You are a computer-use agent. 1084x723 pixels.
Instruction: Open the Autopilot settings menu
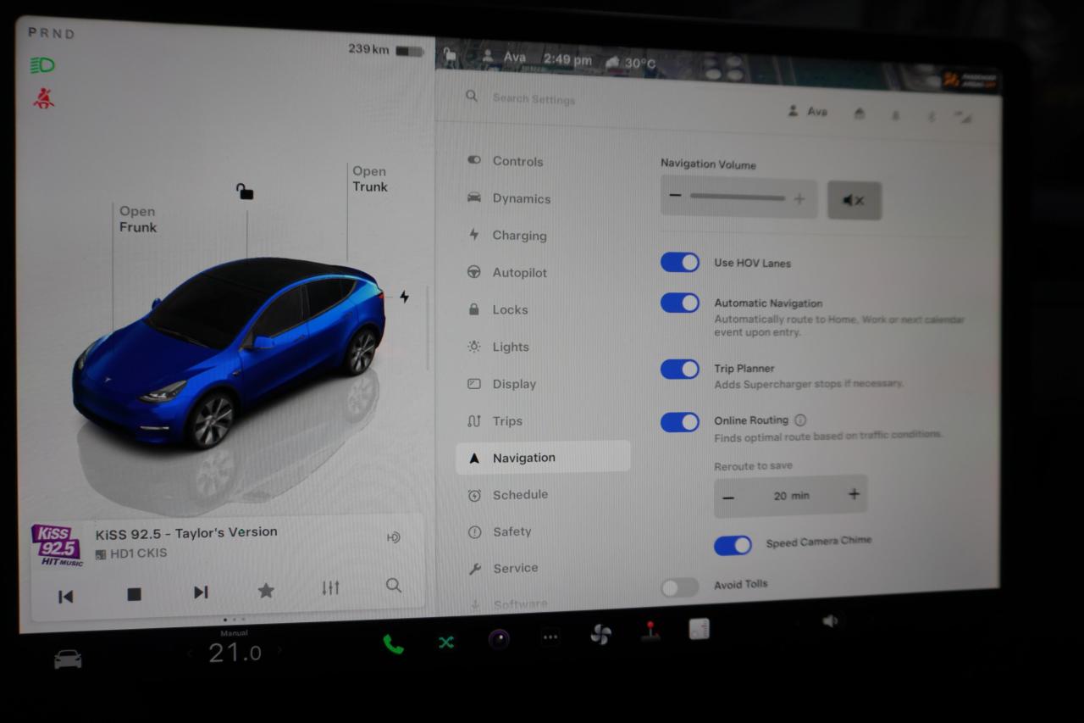click(x=507, y=272)
